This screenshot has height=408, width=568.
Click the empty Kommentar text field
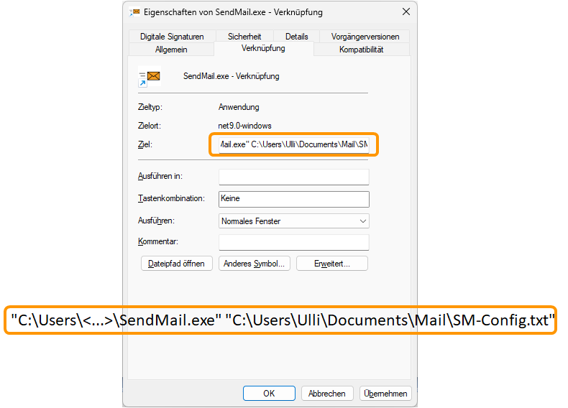coord(293,242)
